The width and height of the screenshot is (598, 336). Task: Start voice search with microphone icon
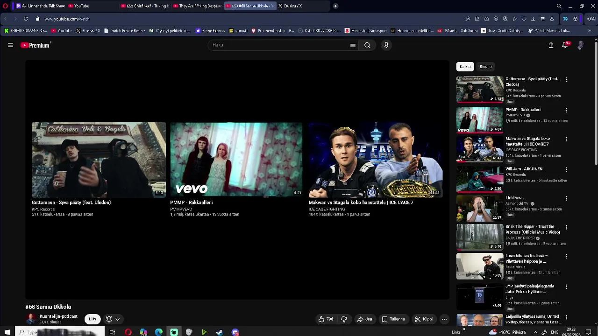[x=386, y=45]
